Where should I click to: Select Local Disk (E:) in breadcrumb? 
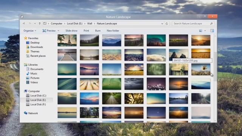(75, 23)
